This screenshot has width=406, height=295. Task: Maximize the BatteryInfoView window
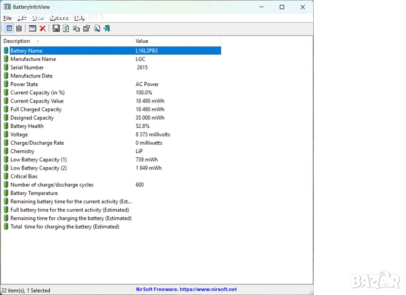click(282, 7)
